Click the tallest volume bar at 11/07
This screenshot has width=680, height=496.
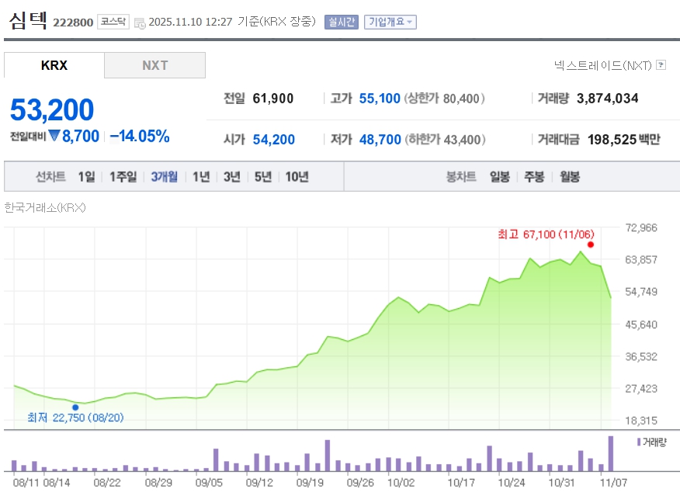611,453
